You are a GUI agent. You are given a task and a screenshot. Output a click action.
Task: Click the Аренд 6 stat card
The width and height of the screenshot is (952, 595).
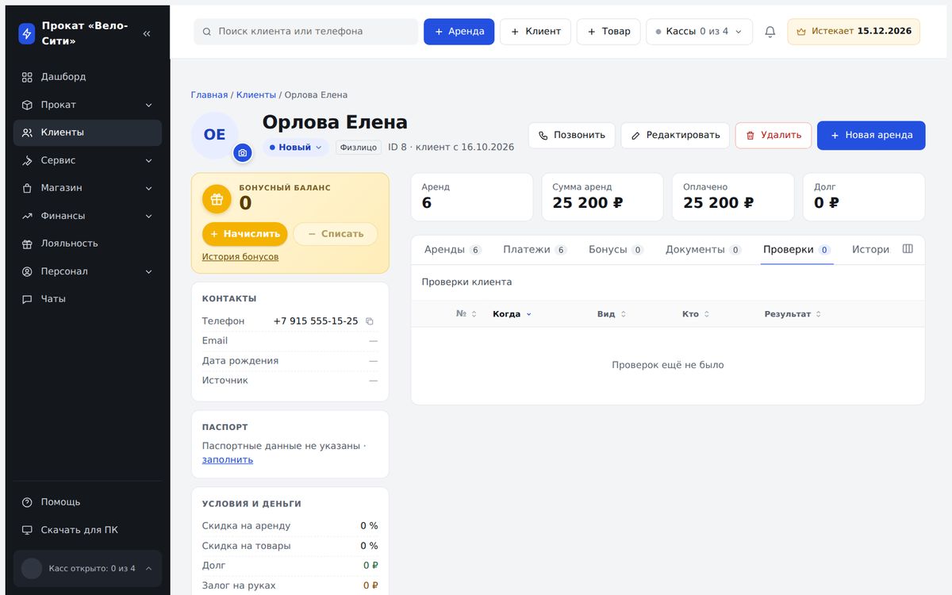coord(472,197)
